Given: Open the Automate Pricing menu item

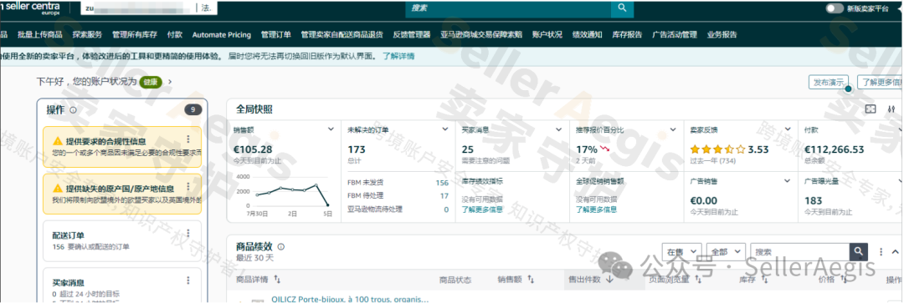Looking at the screenshot, I should click(221, 34).
